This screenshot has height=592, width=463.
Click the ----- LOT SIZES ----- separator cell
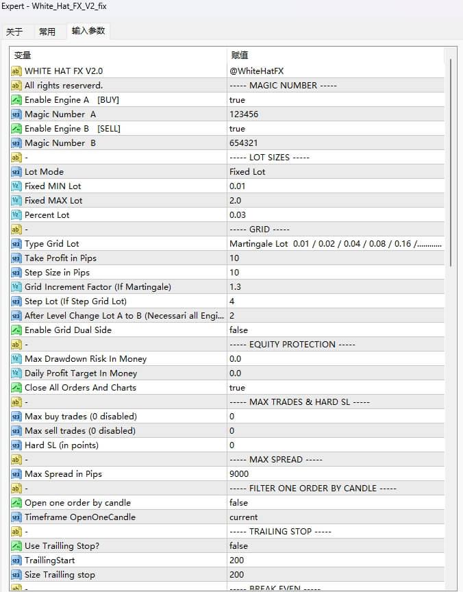point(336,158)
